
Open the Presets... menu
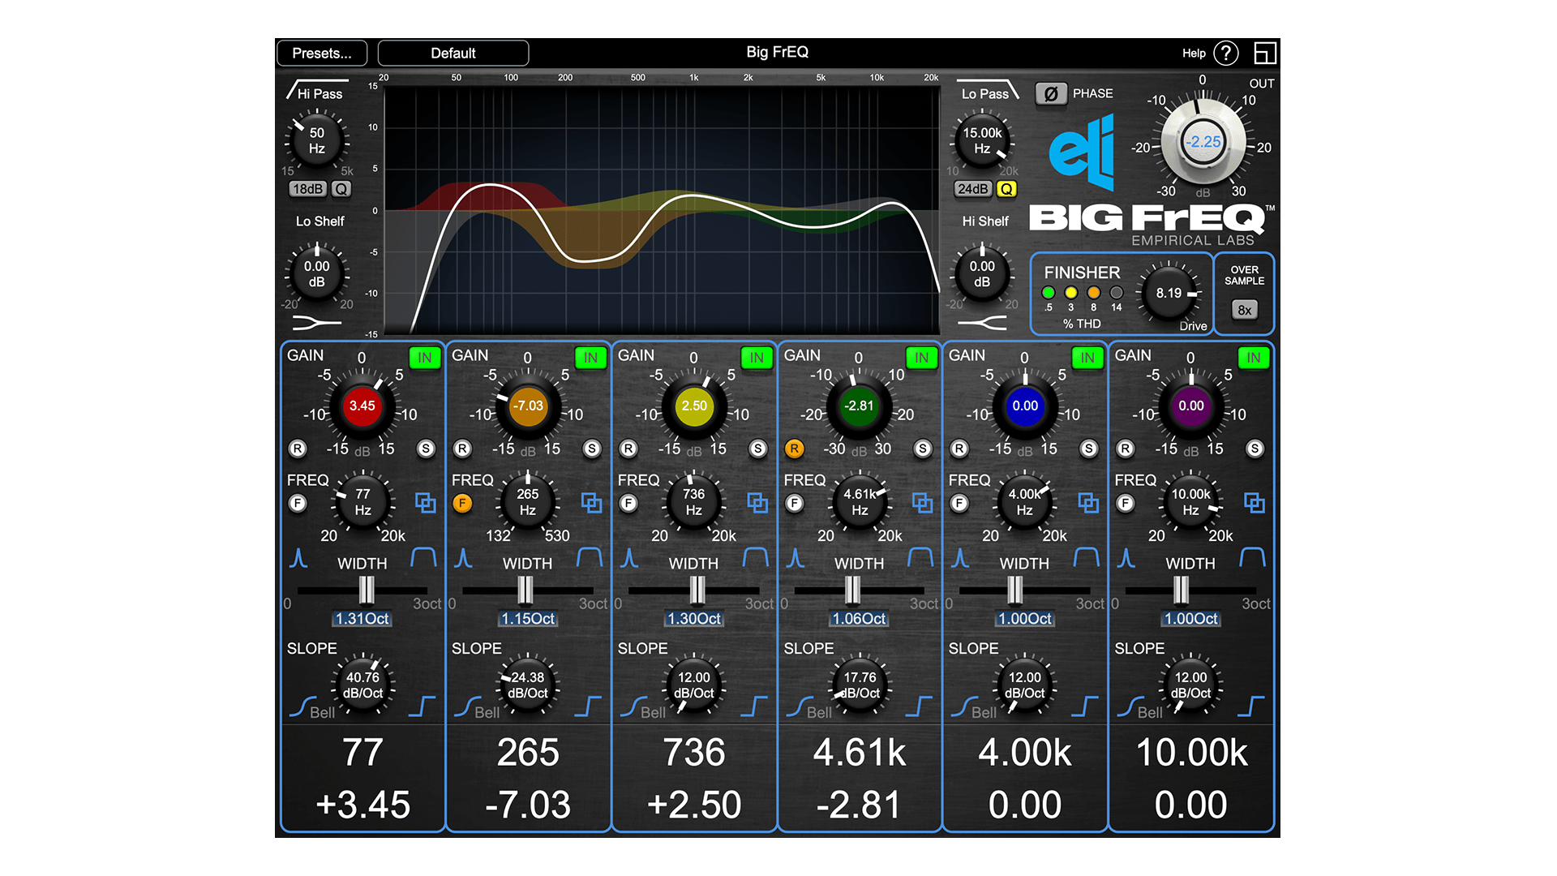tap(322, 54)
